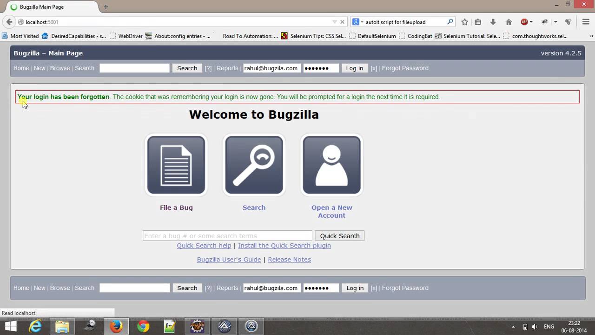Click the Google search engine icon
The image size is (595, 335).
tap(356, 22)
